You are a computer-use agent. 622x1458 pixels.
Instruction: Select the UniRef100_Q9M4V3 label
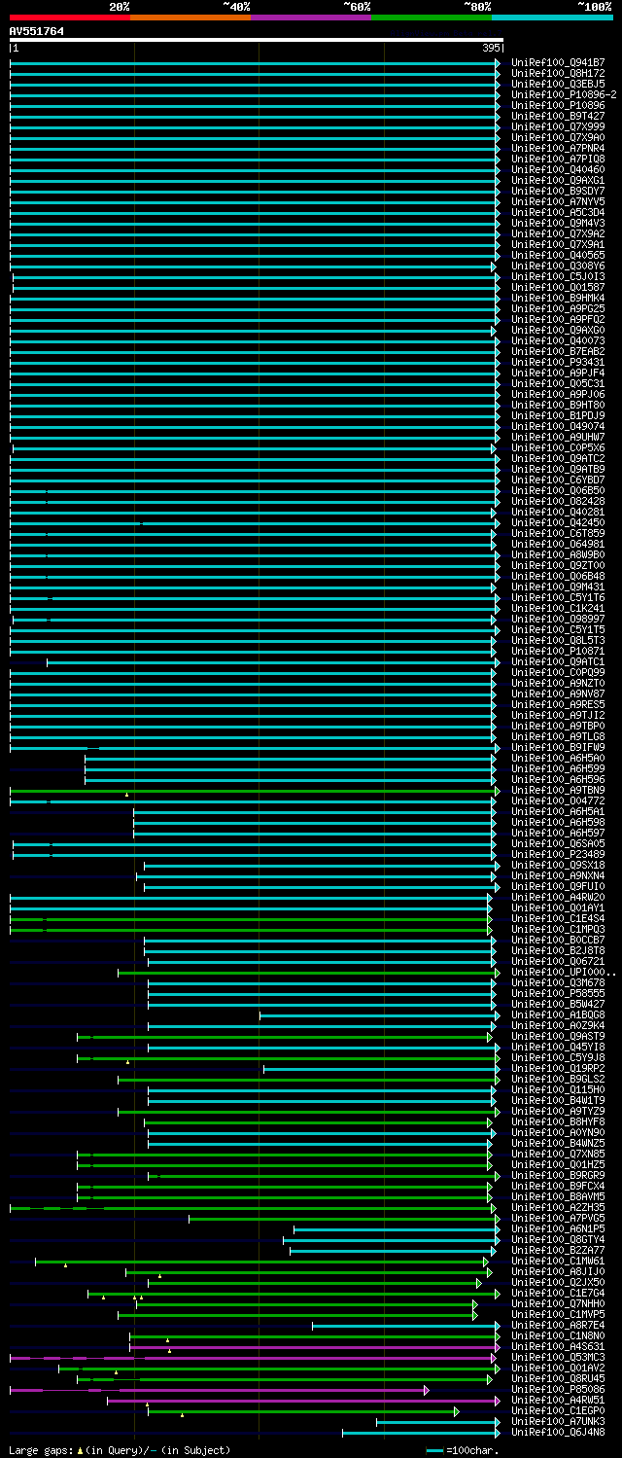(x=558, y=223)
